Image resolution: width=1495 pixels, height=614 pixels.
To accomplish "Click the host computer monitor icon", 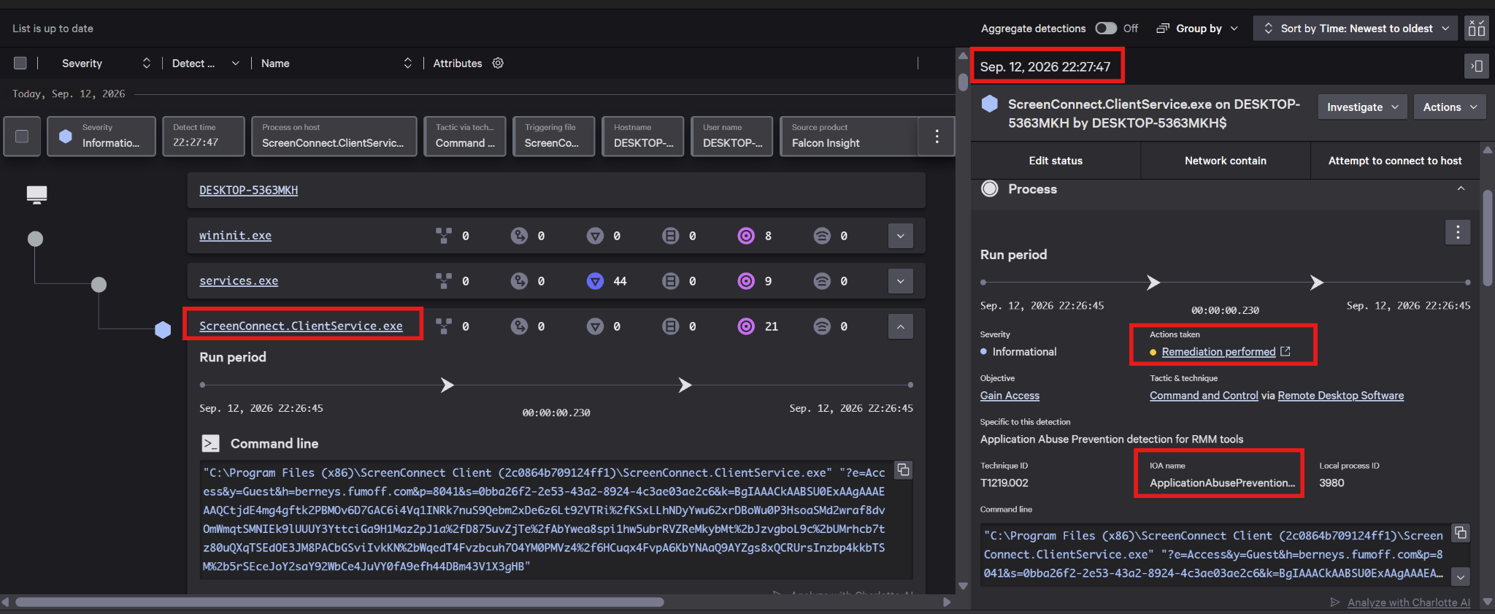I will click(x=36, y=194).
